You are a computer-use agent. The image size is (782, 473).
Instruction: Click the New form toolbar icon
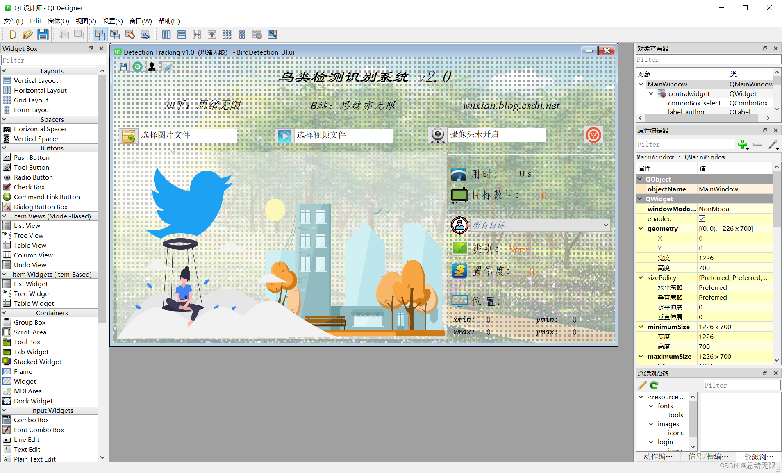tap(13, 34)
